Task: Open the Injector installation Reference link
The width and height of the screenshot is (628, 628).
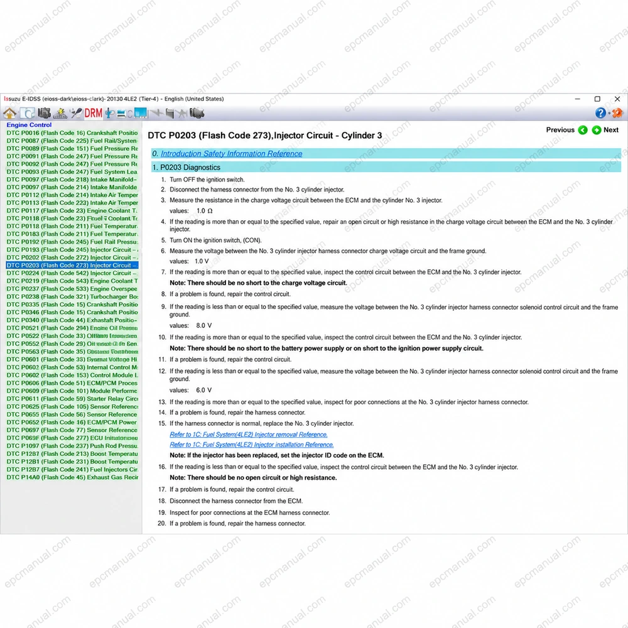Action: pyautogui.click(x=252, y=445)
